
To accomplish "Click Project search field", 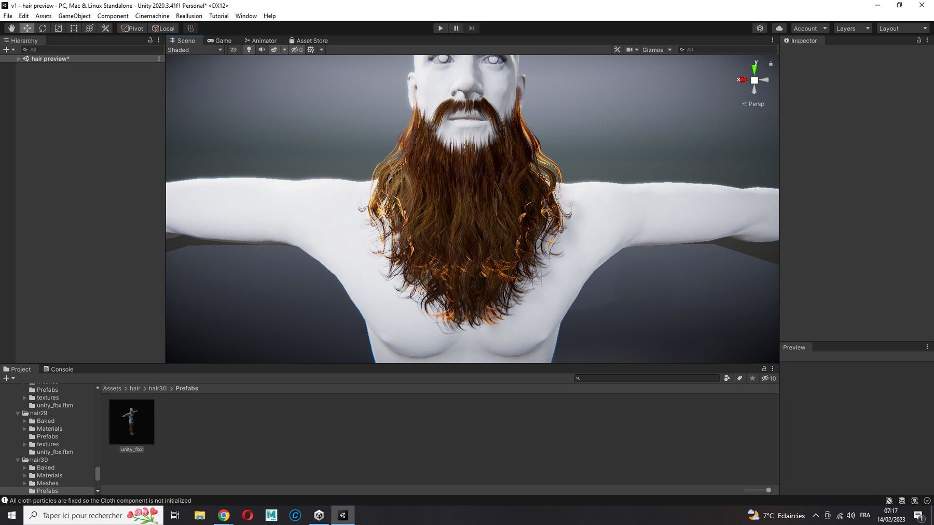I will pyautogui.click(x=647, y=378).
